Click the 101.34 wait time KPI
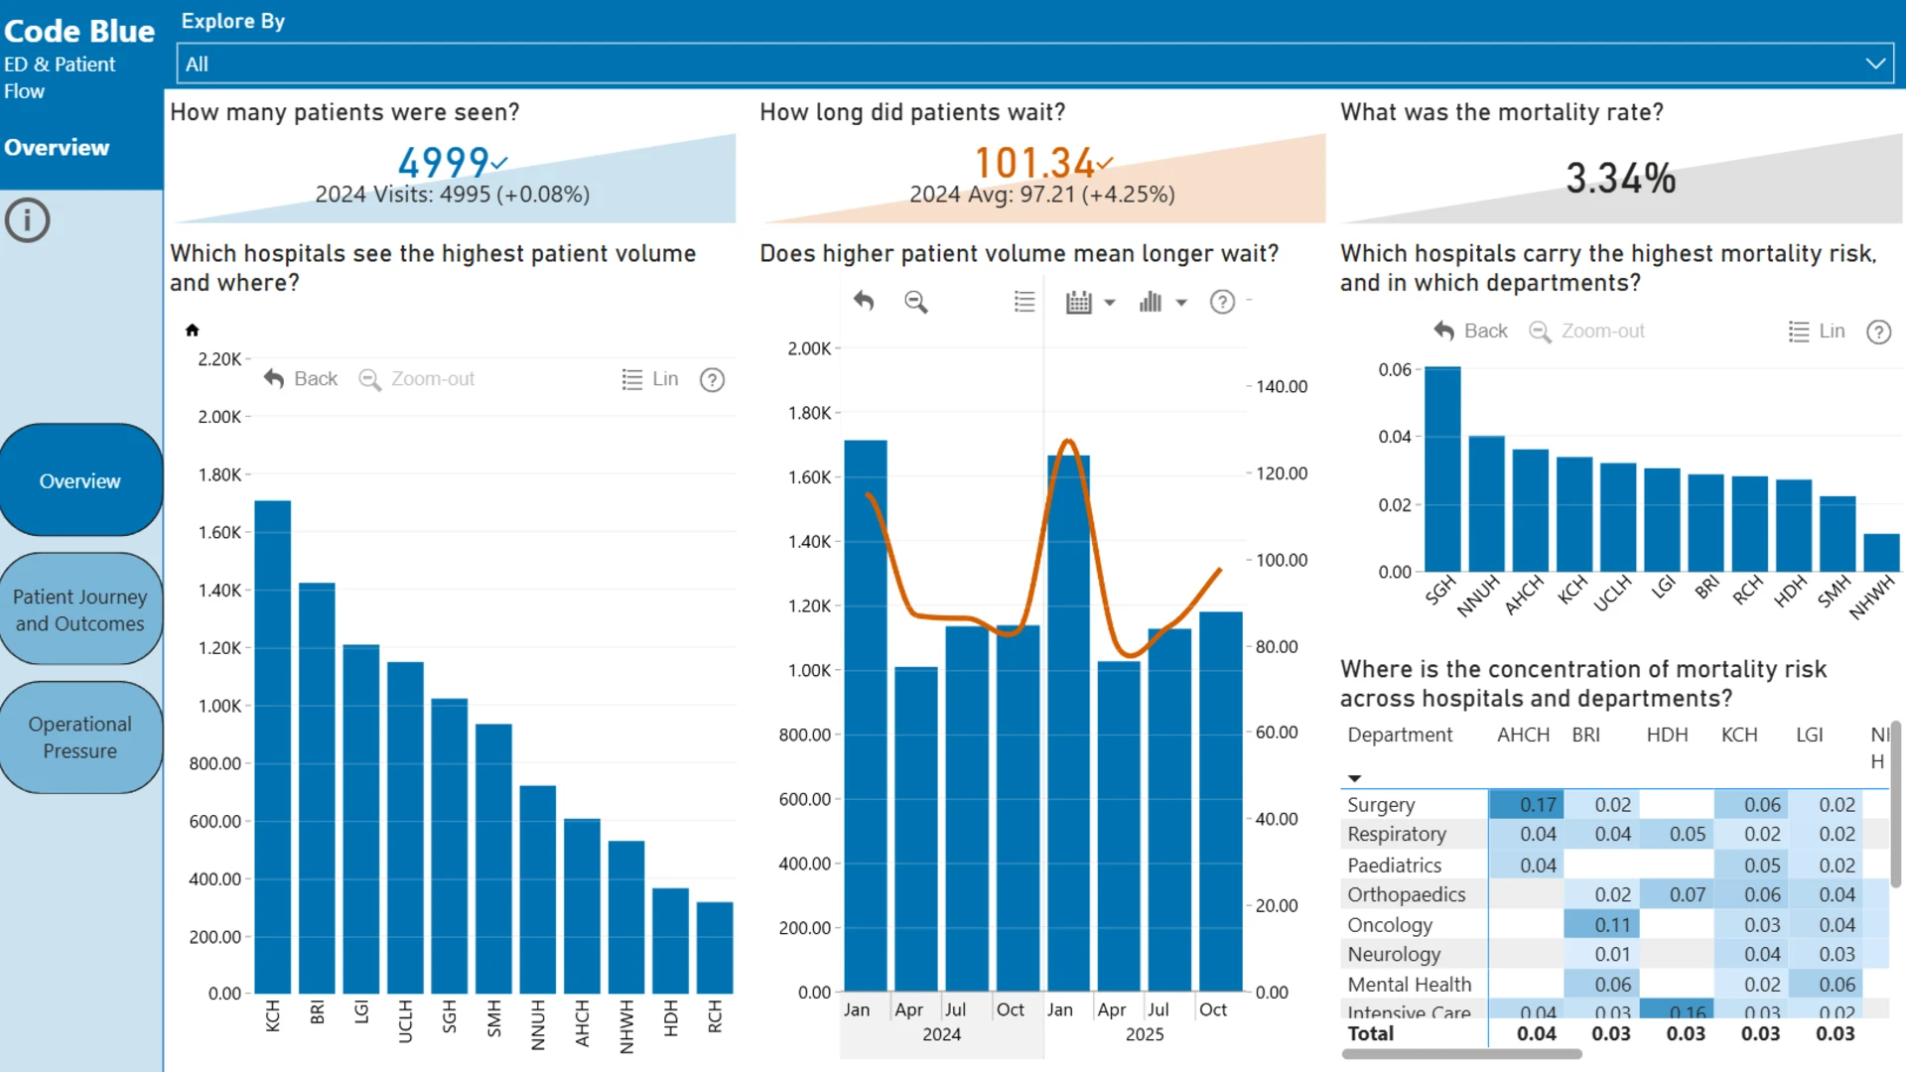This screenshot has height=1072, width=1906. [x=1034, y=162]
